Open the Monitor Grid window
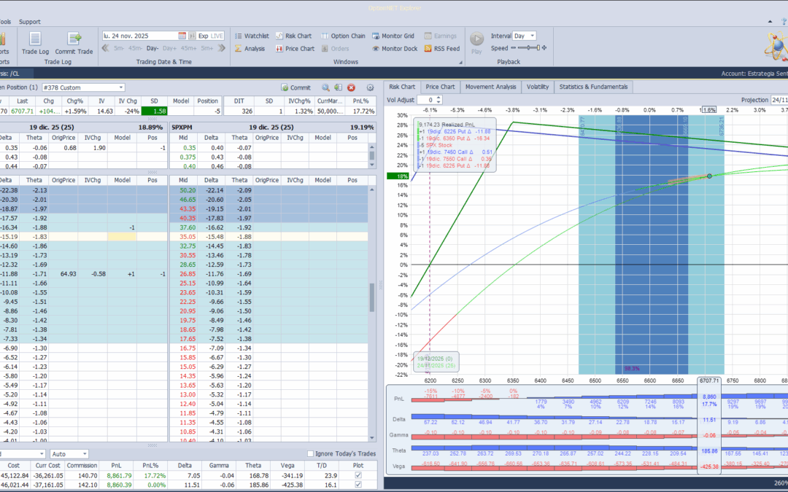 tap(393, 36)
